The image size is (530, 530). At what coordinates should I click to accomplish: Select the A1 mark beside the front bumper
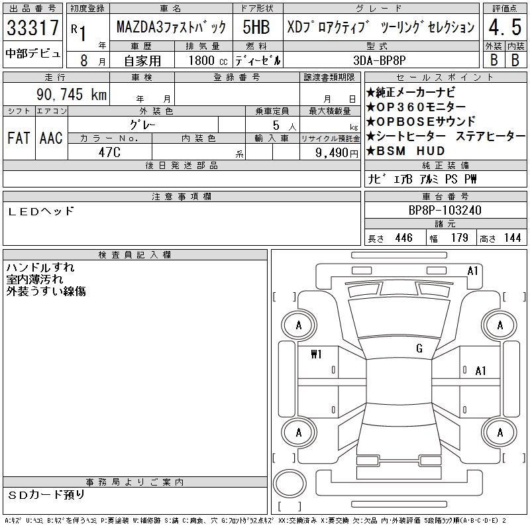473,271
